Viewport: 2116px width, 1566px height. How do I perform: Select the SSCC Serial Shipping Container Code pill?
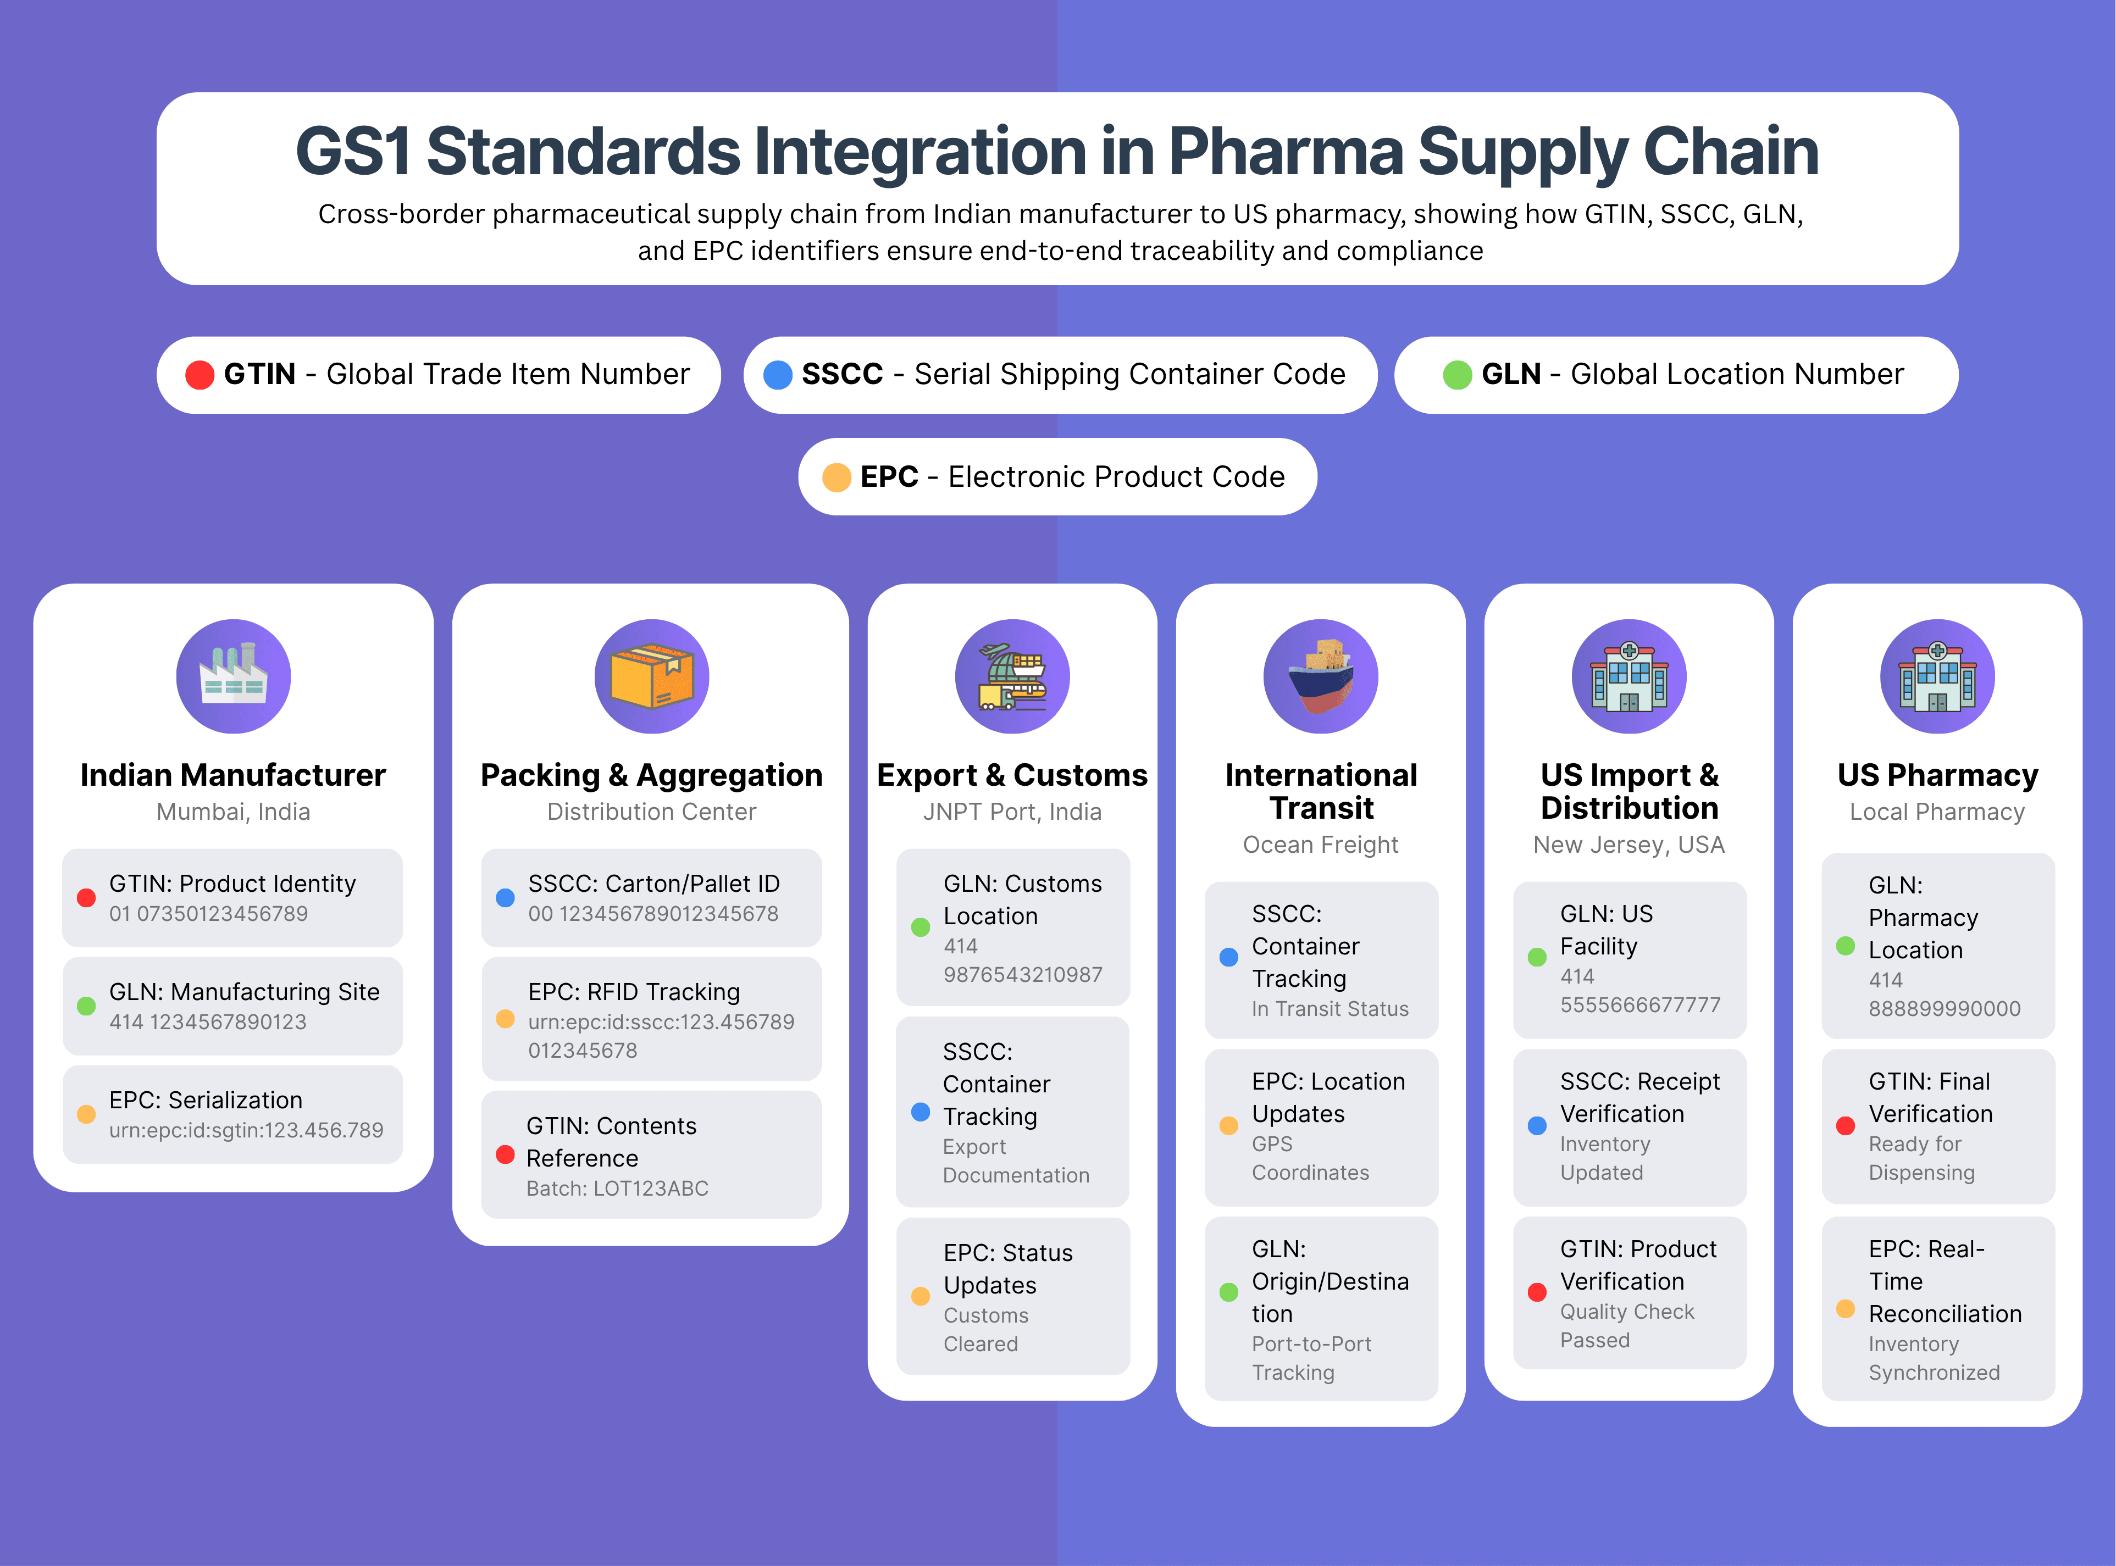tap(1059, 374)
